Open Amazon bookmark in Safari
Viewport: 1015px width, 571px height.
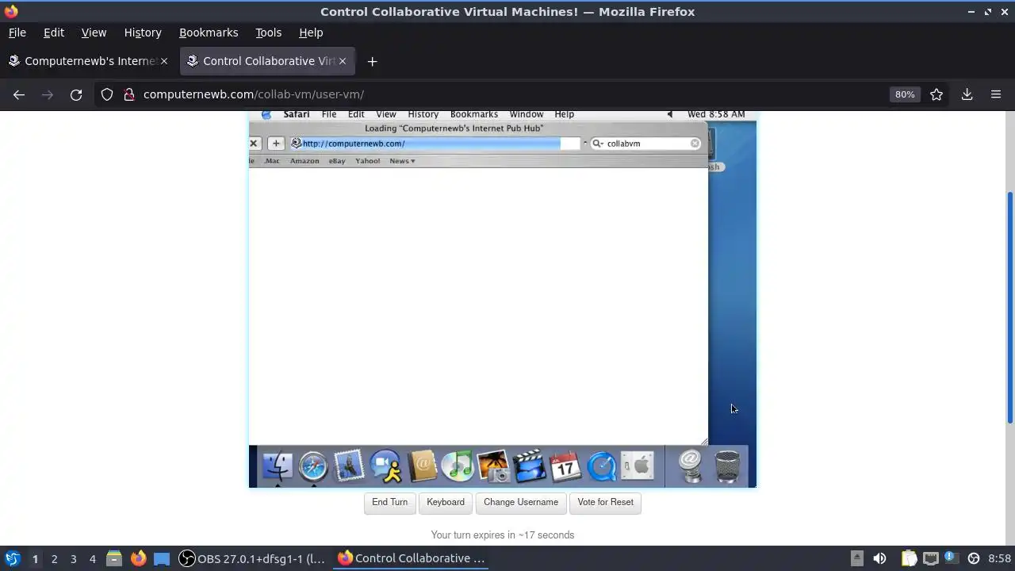[x=304, y=161]
